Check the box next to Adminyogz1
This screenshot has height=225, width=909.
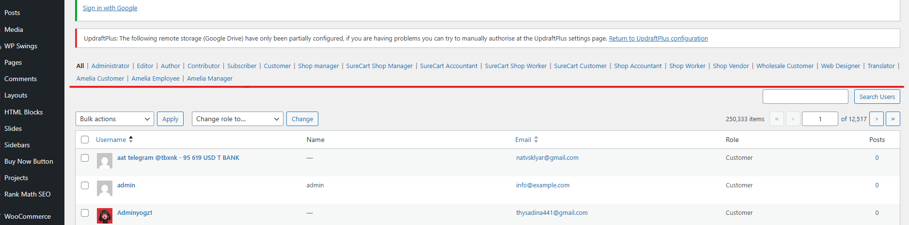[85, 213]
